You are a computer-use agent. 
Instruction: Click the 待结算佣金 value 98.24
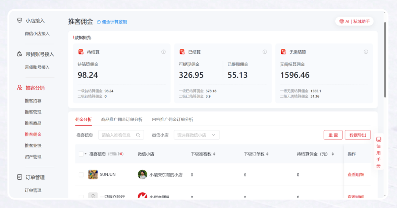[x=87, y=75]
